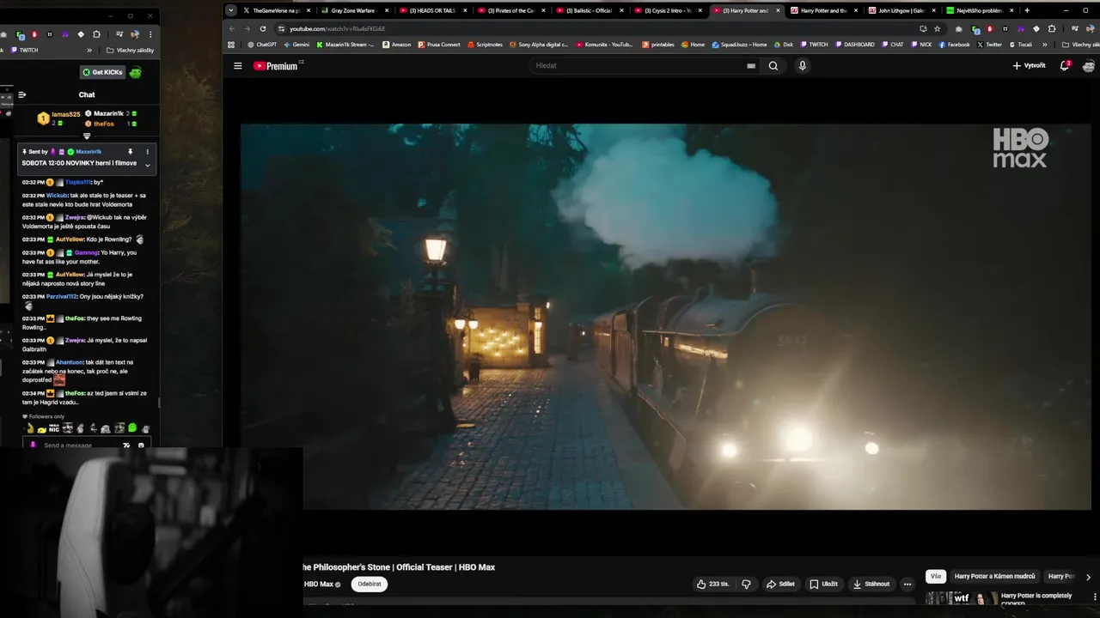Open the three-dot more actions under video
This screenshot has width=1100, height=618.
(907, 584)
